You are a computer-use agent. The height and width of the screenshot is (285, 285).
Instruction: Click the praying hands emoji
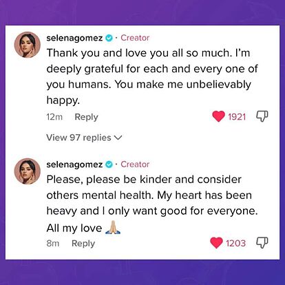(x=113, y=227)
